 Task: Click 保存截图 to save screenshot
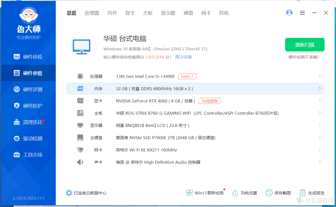coord(278,193)
